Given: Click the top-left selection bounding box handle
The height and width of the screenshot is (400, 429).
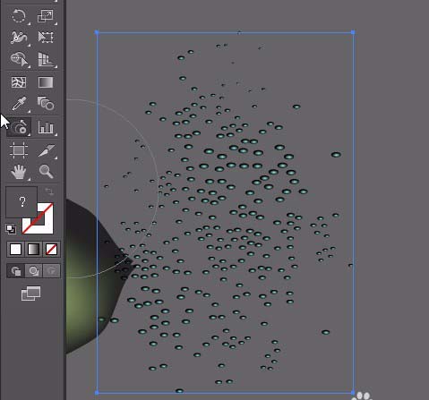Looking at the screenshot, I should 97,32.
